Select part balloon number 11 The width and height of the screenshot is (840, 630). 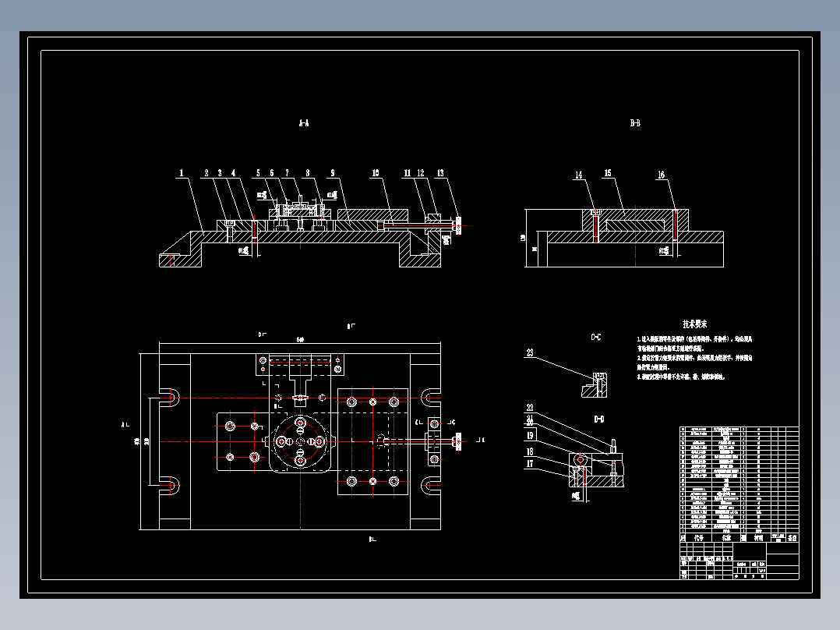click(407, 172)
